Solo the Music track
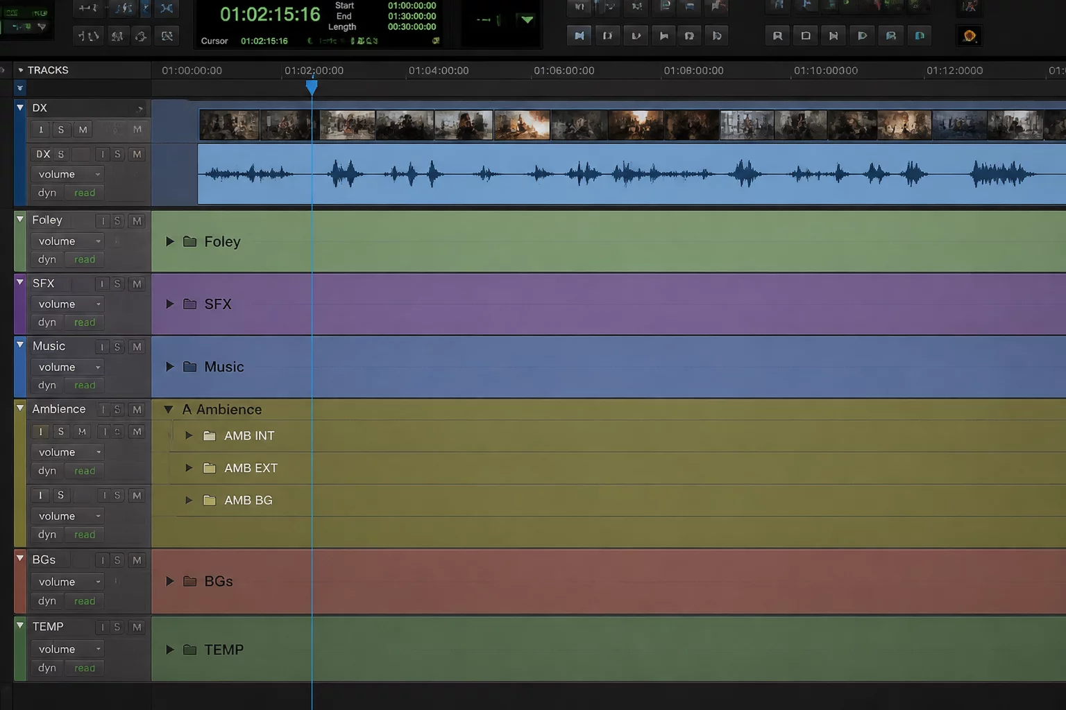This screenshot has width=1066, height=710. pyautogui.click(x=117, y=347)
